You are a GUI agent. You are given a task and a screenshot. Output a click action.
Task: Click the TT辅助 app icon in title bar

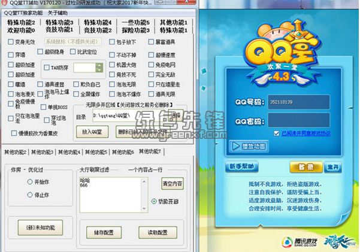[x=4, y=3]
